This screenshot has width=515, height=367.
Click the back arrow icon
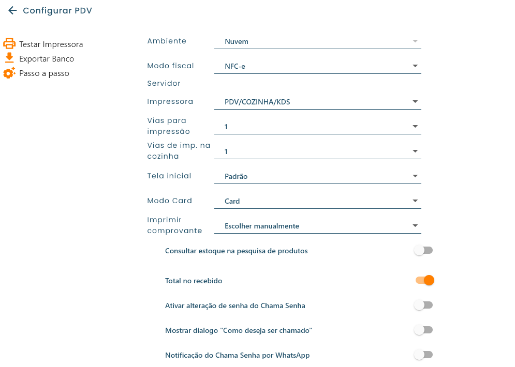12,11
